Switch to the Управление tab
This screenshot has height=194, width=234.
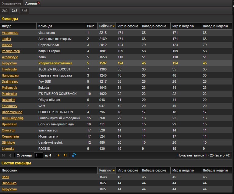[x=12, y=3]
